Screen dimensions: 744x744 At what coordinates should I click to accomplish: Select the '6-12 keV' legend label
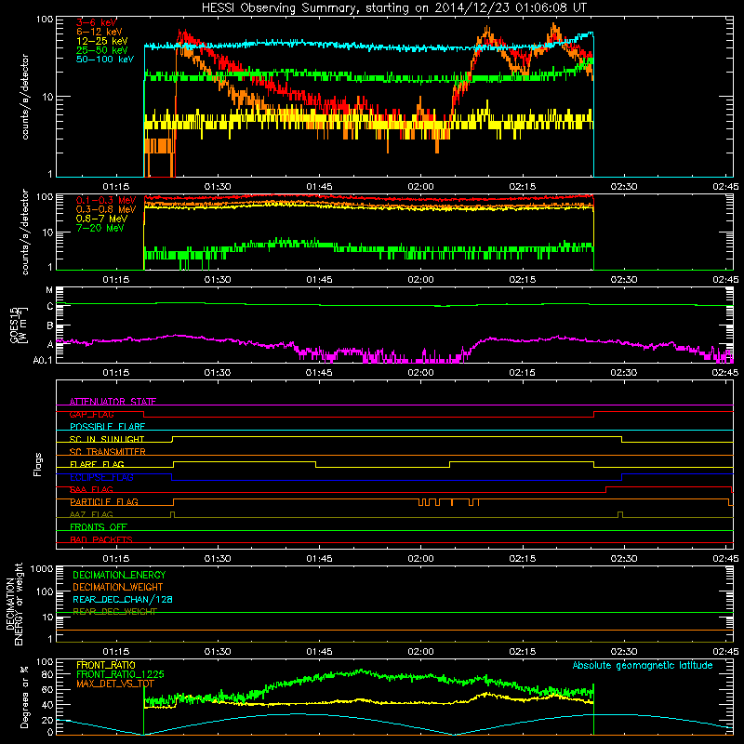100,32
